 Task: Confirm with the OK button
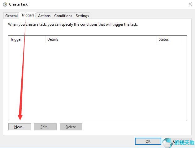point(148,141)
